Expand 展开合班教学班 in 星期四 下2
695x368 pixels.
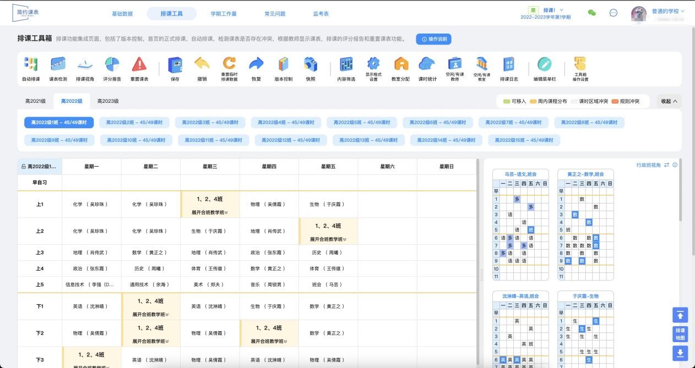coord(269,342)
